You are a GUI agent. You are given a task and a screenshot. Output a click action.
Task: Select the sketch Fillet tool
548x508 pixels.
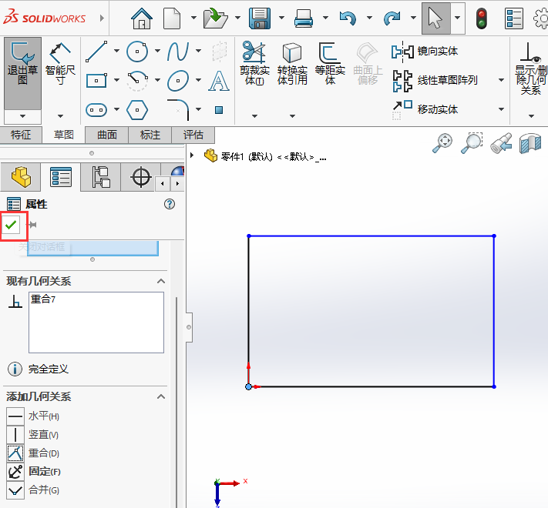pyautogui.click(x=178, y=110)
